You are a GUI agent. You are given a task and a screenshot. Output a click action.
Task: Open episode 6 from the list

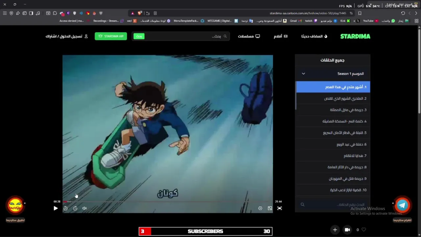coord(333,144)
